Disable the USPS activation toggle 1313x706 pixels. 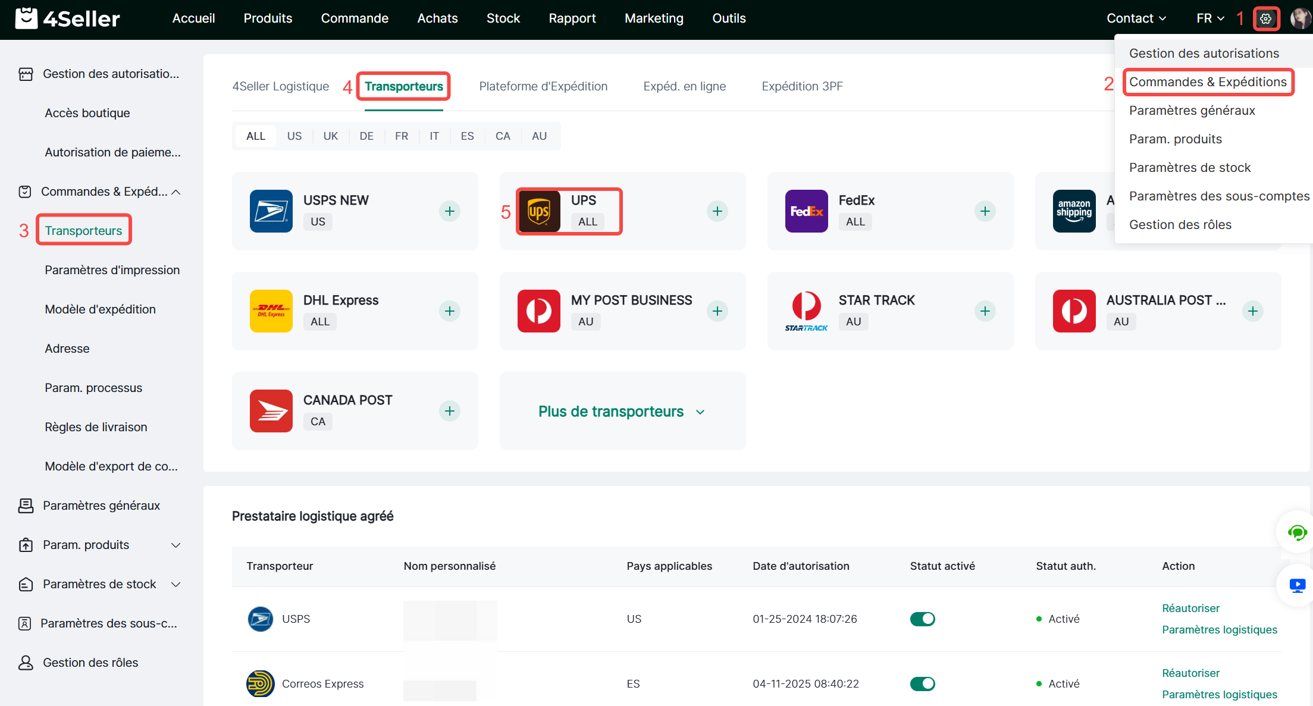(x=922, y=619)
